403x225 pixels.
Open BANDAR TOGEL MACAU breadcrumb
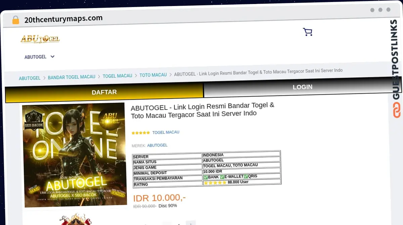(x=72, y=77)
